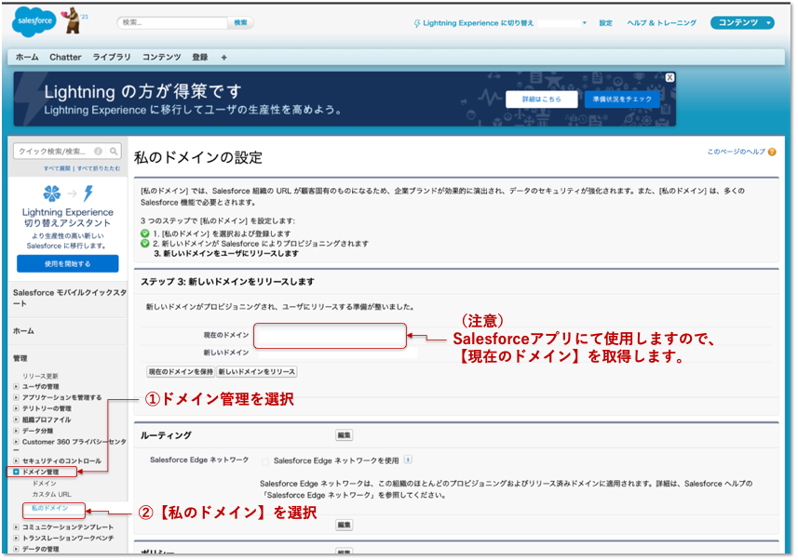Click the green check for step 2
This screenshot has width=798, height=560.
(x=145, y=243)
